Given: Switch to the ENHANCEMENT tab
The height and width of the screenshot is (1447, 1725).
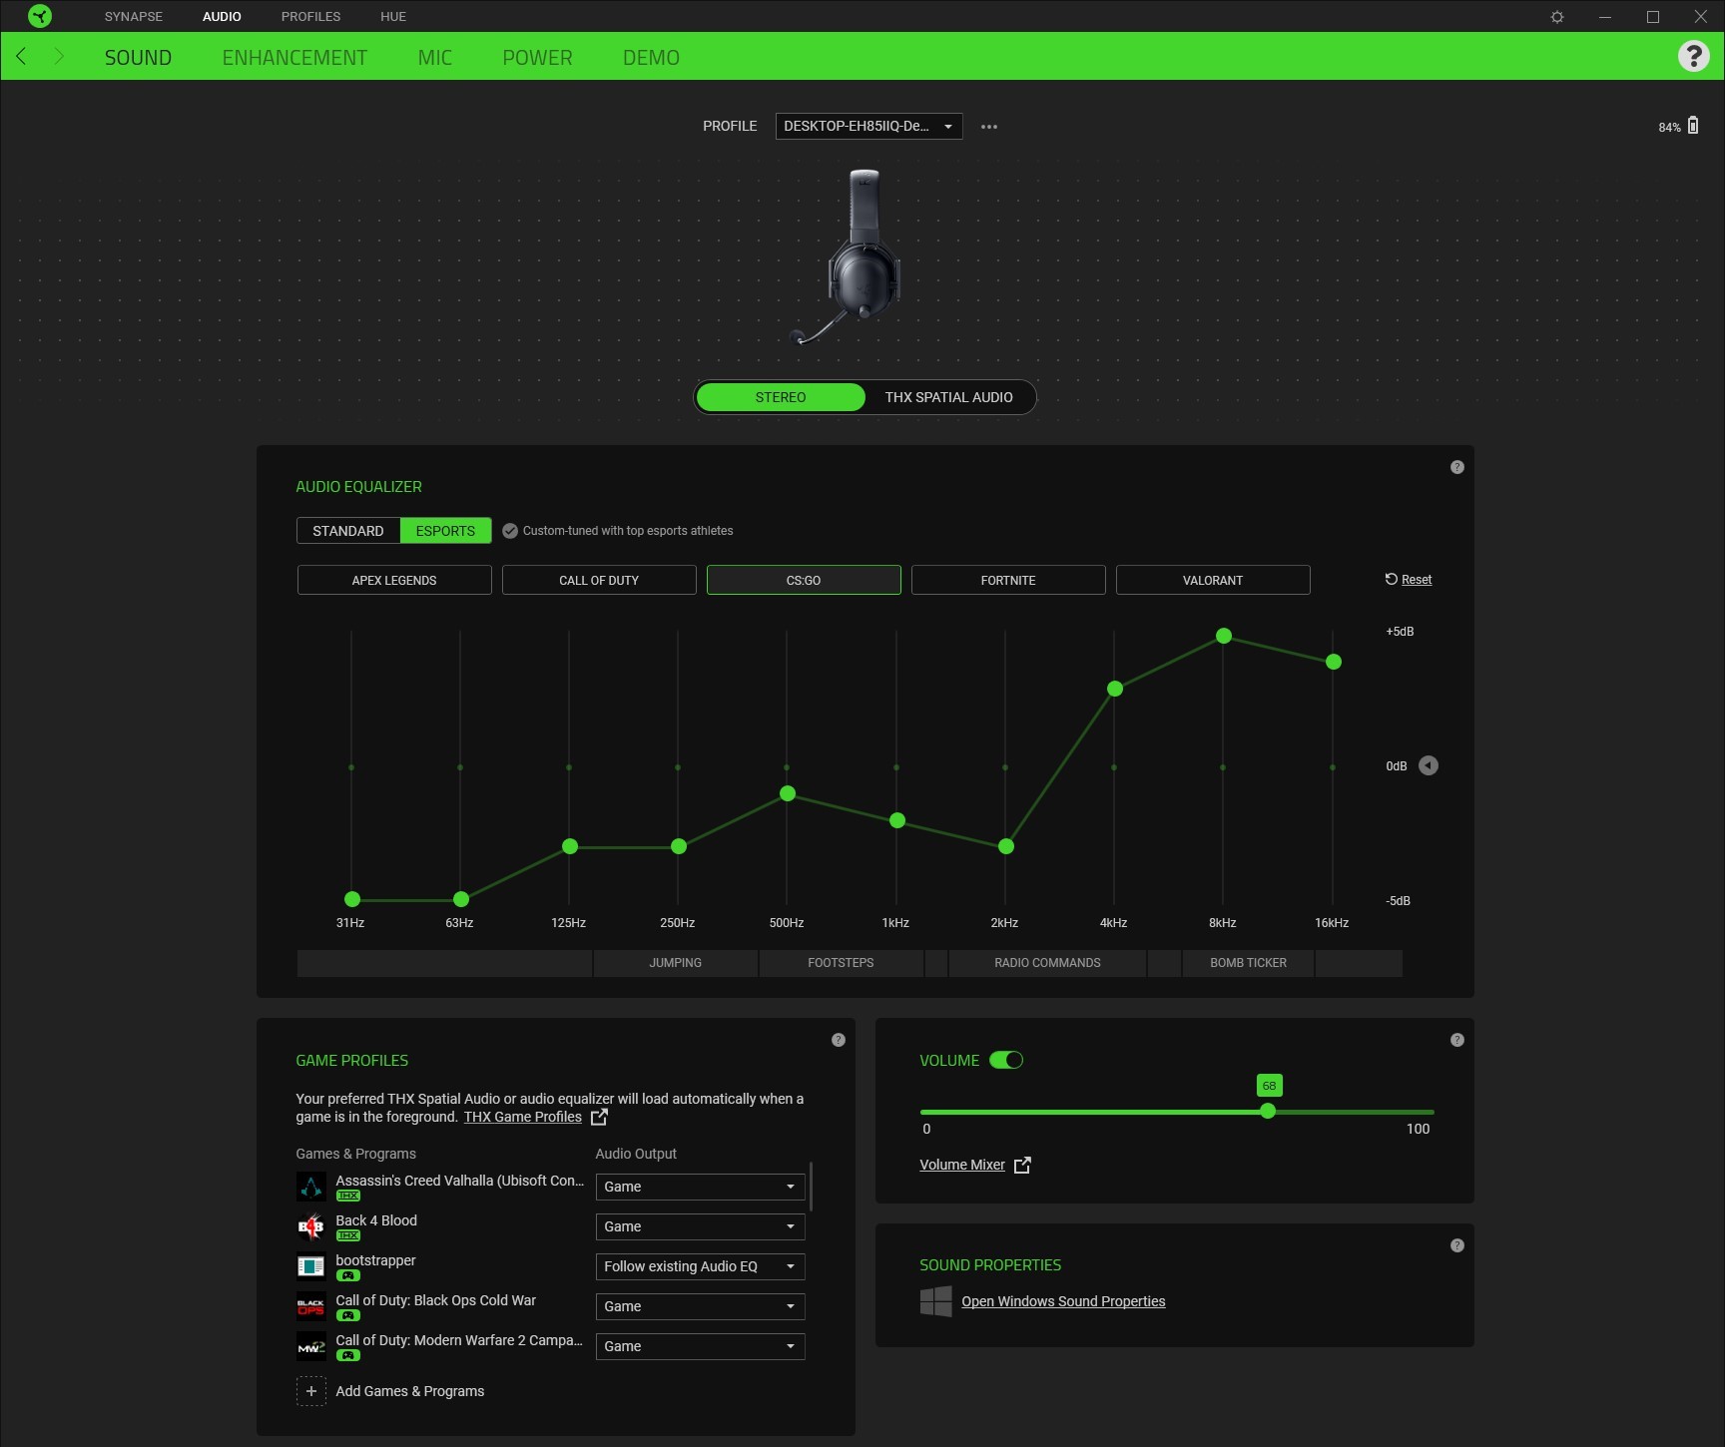Looking at the screenshot, I should tap(294, 57).
